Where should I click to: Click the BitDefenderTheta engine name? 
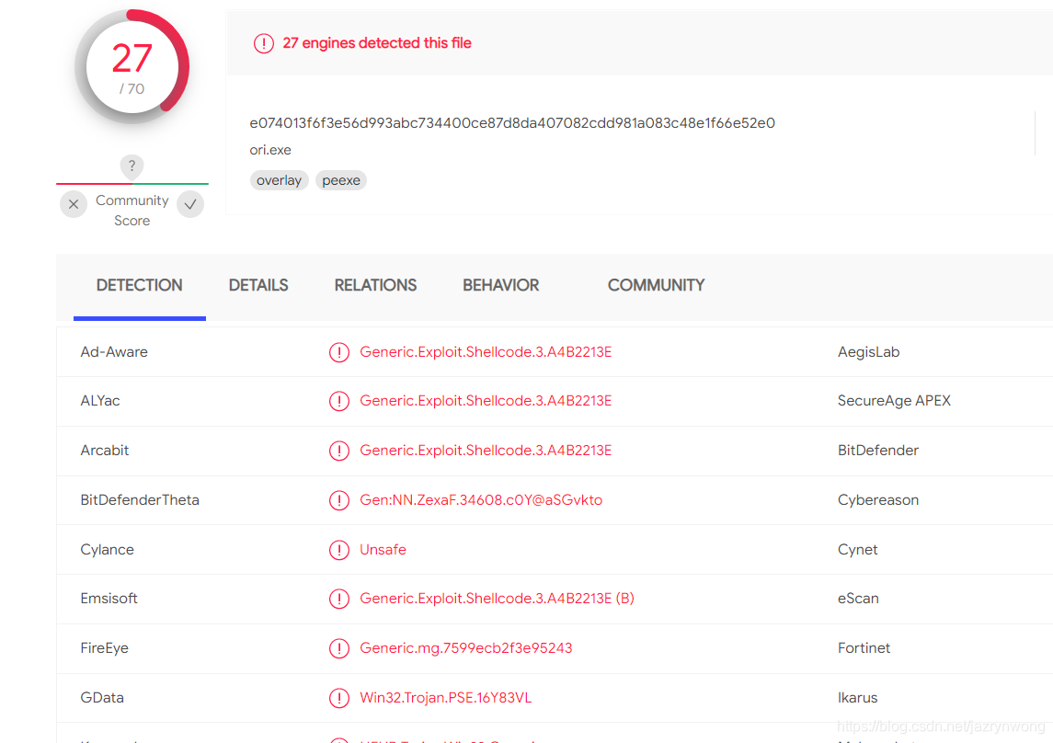click(x=140, y=500)
